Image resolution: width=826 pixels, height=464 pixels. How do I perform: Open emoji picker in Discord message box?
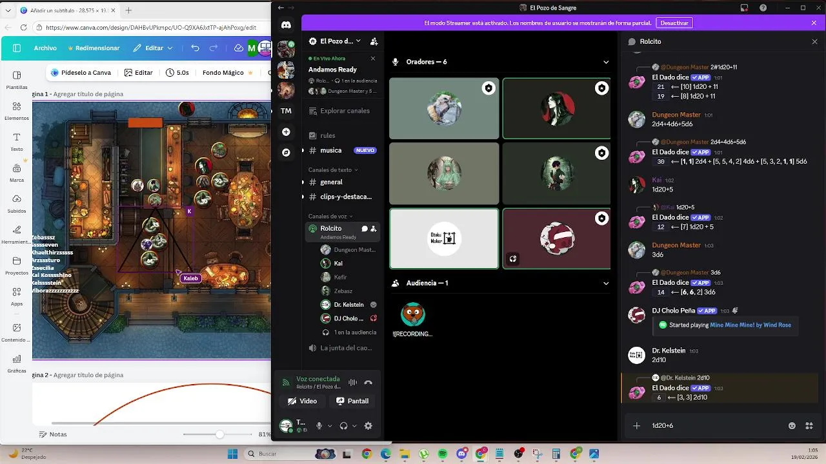792,425
